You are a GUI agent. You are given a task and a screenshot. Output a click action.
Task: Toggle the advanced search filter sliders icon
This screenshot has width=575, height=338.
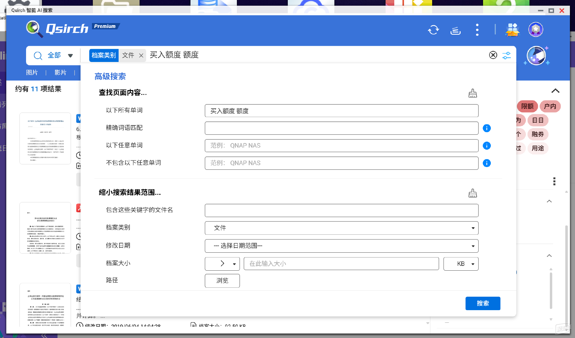(506, 55)
